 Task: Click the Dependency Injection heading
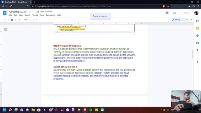pos(65,67)
